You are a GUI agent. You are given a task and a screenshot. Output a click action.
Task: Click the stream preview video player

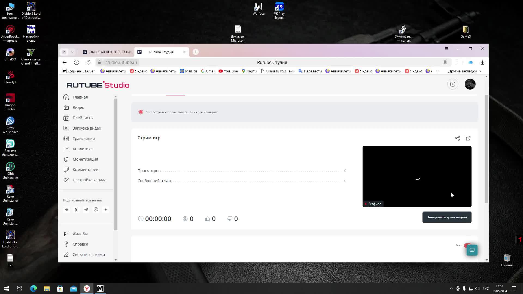[x=417, y=176]
